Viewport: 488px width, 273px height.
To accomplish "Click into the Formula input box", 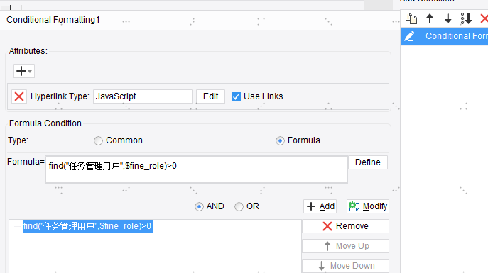I will click(x=196, y=169).
